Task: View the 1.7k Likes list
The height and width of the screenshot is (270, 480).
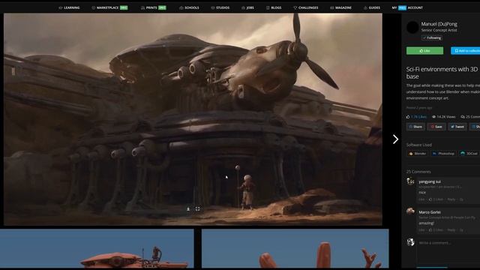Action: tap(416, 117)
